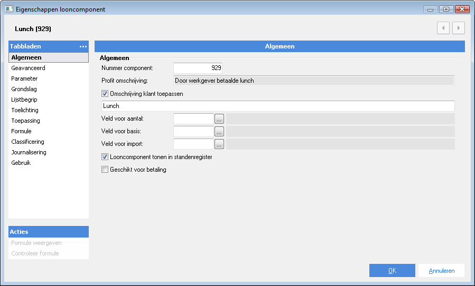Go to next looncomponent with right arrow
Image resolution: width=475 pixels, height=286 pixels.
[x=459, y=28]
